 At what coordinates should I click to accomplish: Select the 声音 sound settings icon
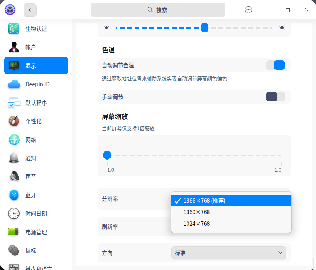(x=14, y=176)
